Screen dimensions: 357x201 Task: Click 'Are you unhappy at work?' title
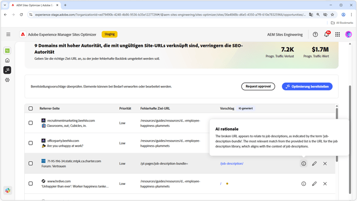(65, 146)
